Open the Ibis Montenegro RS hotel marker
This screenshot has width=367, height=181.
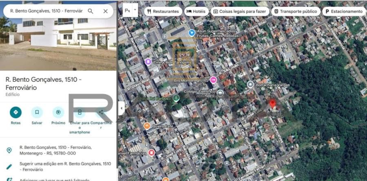(213, 80)
